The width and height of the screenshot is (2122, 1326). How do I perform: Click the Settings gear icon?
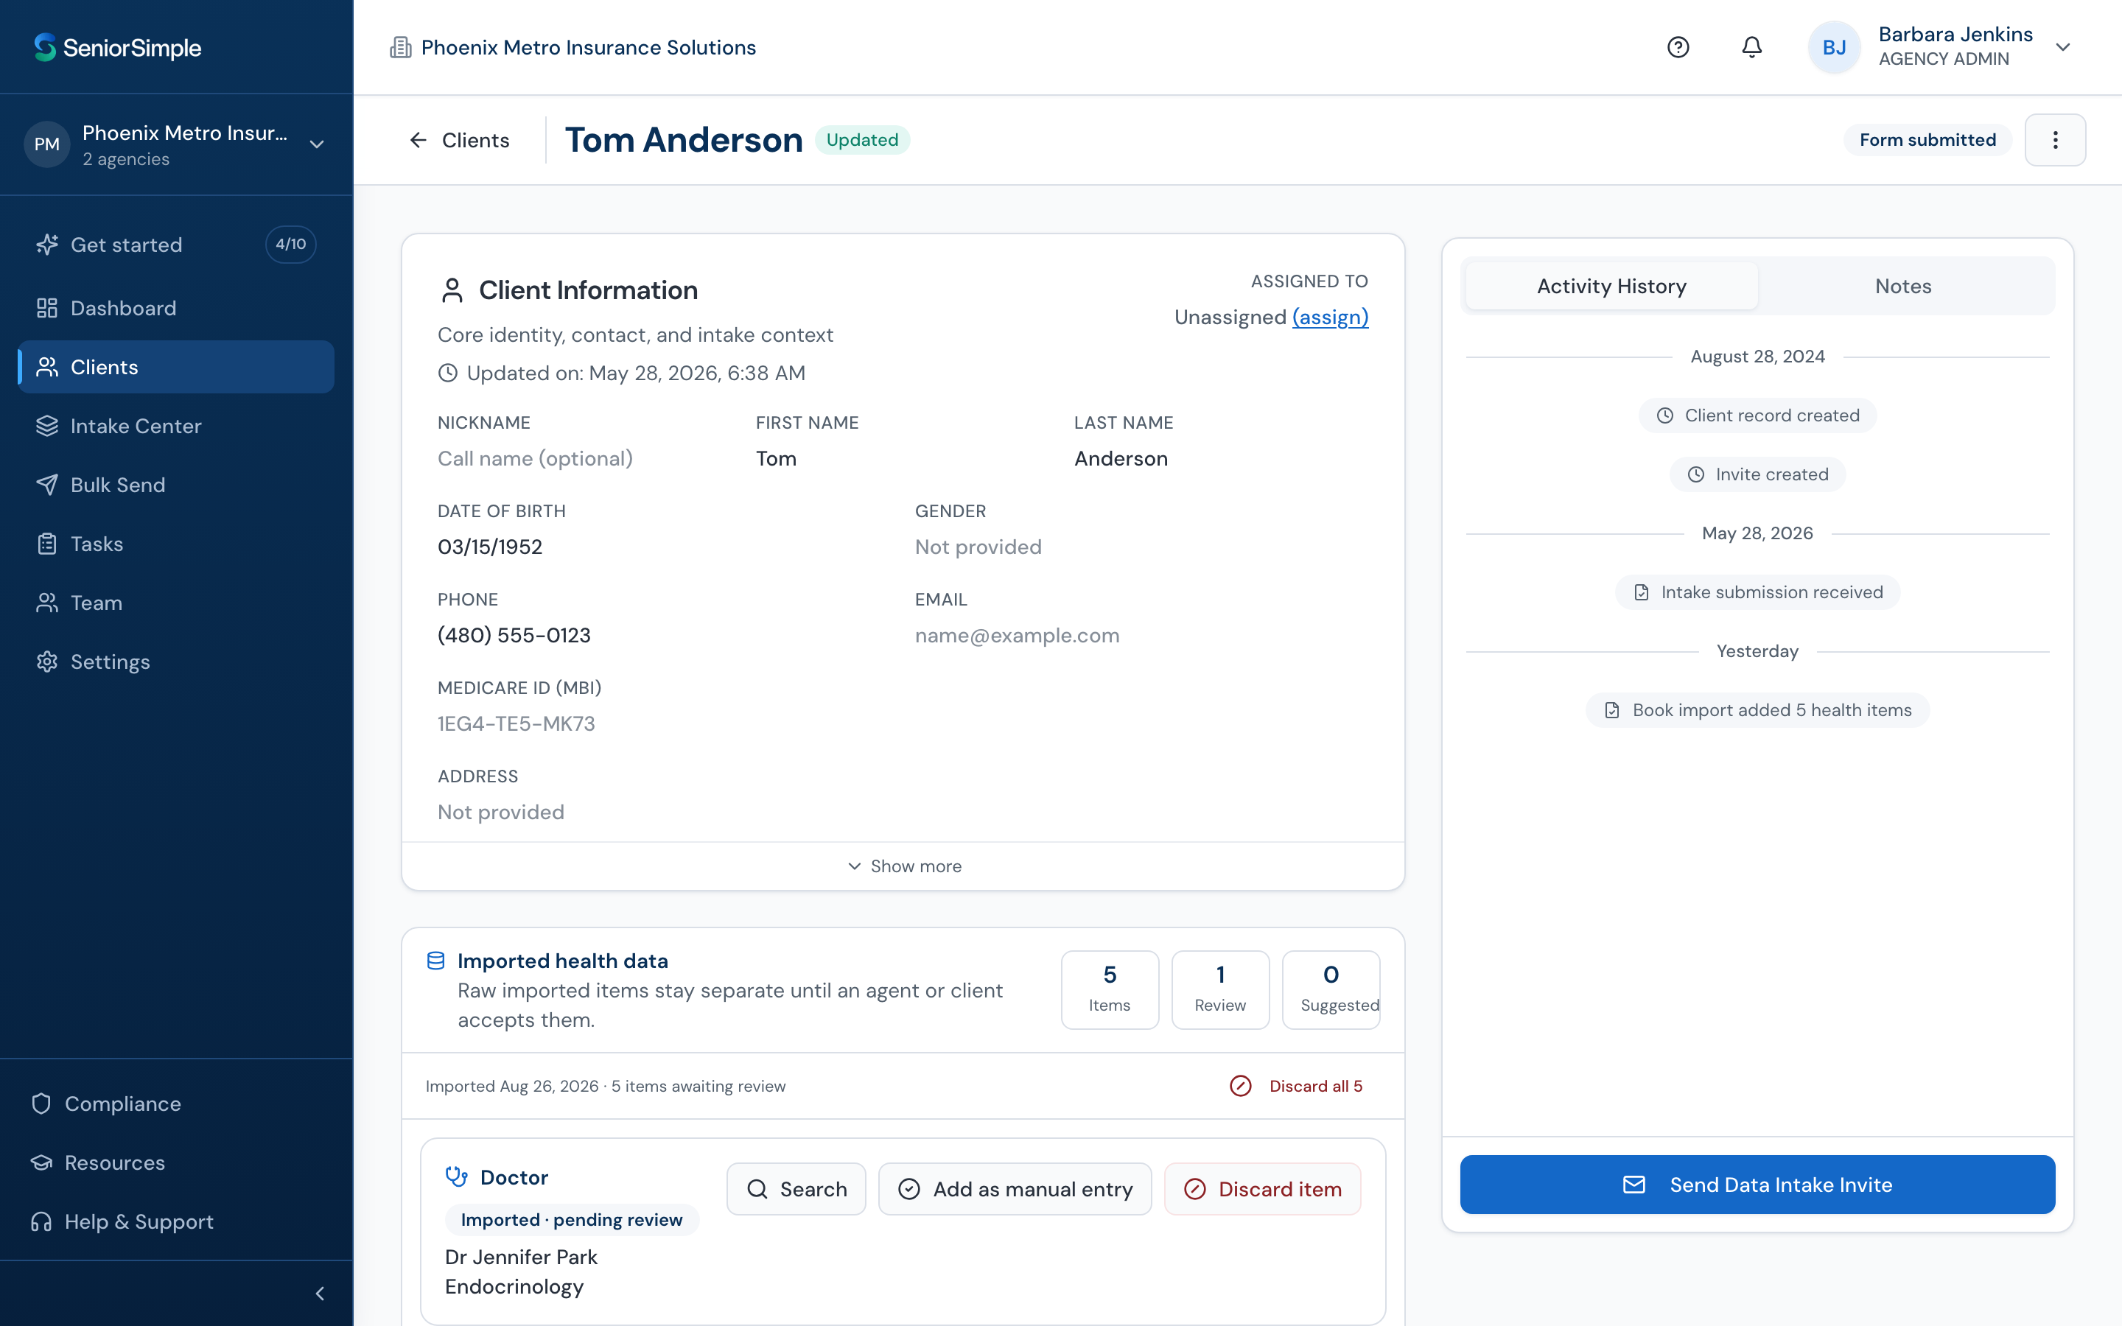point(46,662)
